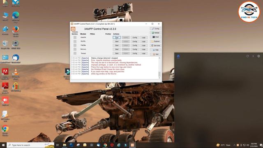The width and height of the screenshot is (263, 148).
Task: Open the Logs menu for FileZilla
Action: pos(143,46)
